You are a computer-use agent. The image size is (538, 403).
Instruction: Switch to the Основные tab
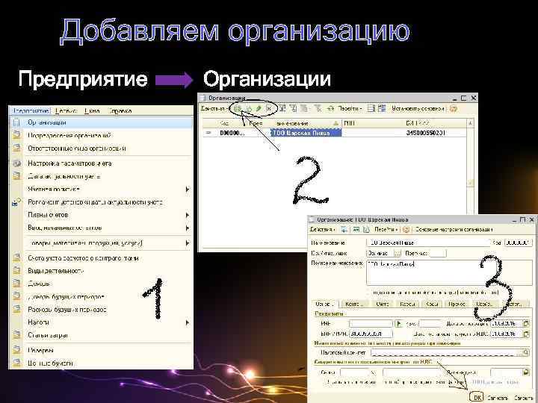(324, 304)
